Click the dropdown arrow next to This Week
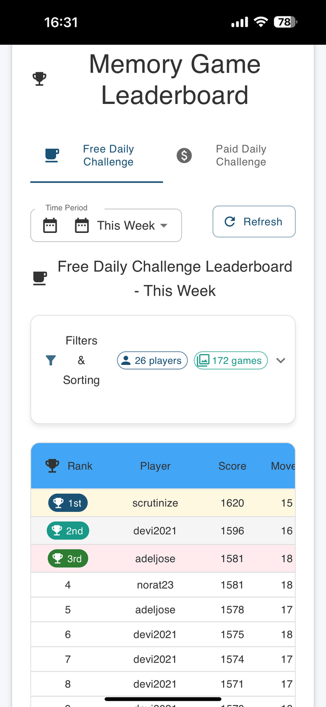 164,225
